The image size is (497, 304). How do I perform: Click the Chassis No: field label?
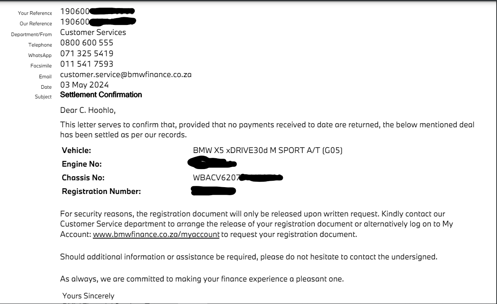[x=83, y=178]
